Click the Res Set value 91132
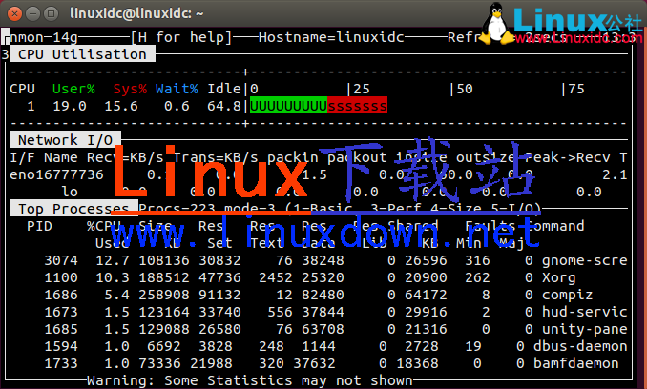 pos(219,295)
